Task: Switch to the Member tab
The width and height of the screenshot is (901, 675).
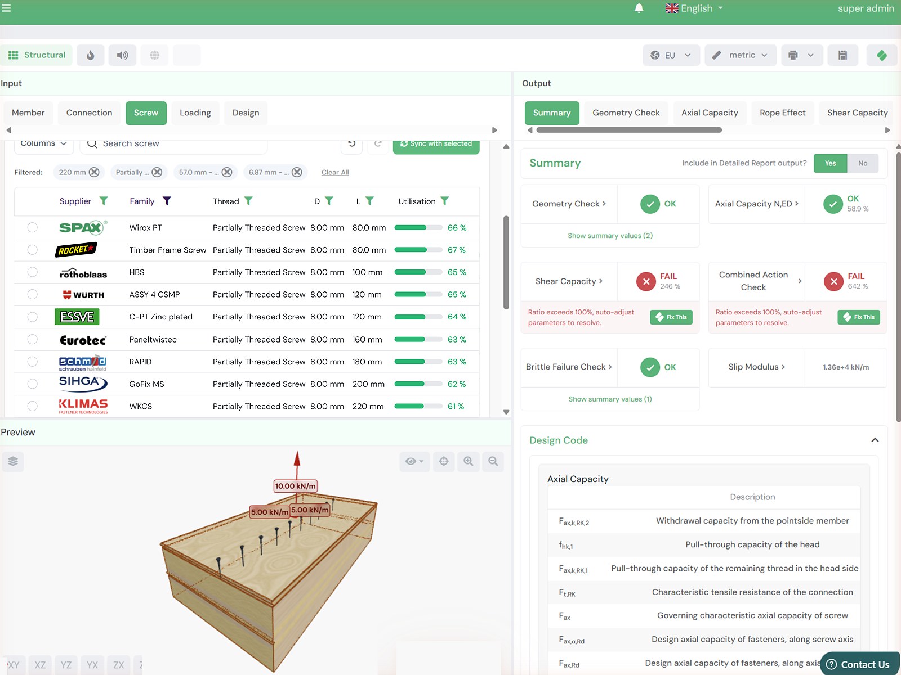Action: (x=28, y=112)
